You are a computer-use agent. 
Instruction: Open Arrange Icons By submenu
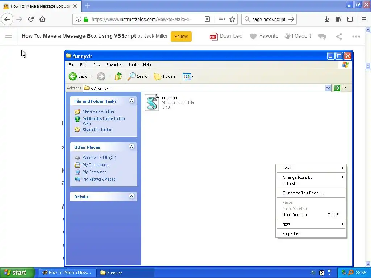311,177
